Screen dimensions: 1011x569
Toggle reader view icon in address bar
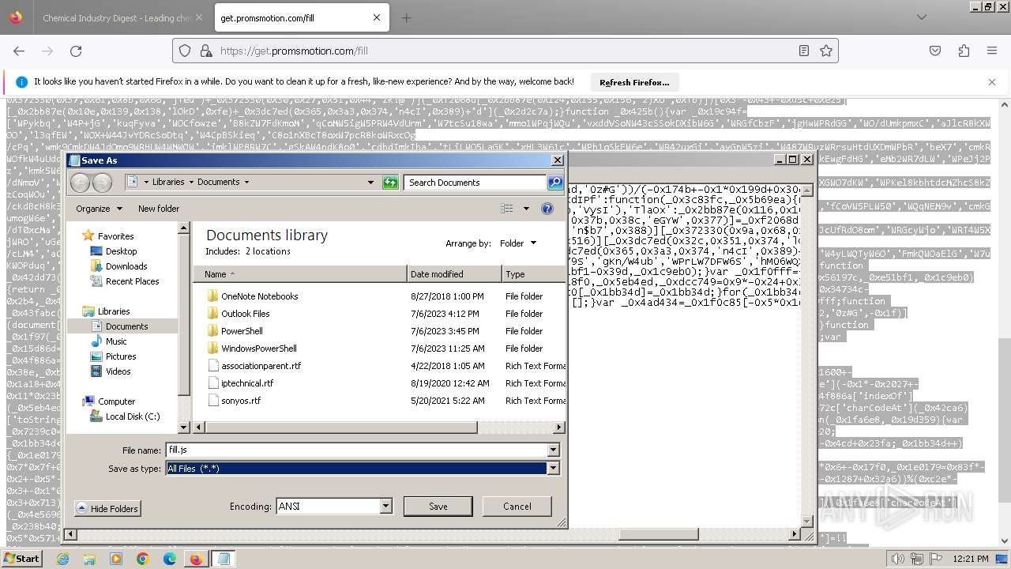point(804,51)
